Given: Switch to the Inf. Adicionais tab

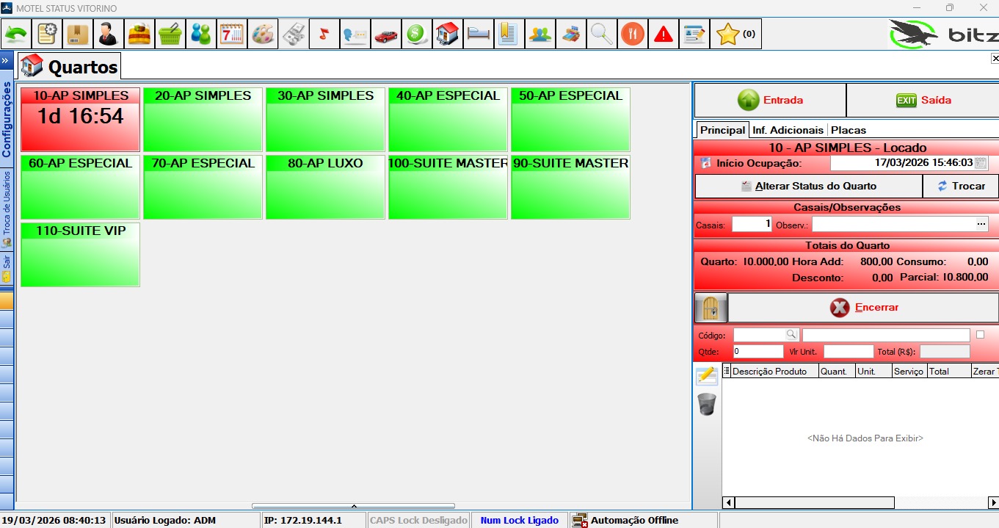Looking at the screenshot, I should click(788, 130).
